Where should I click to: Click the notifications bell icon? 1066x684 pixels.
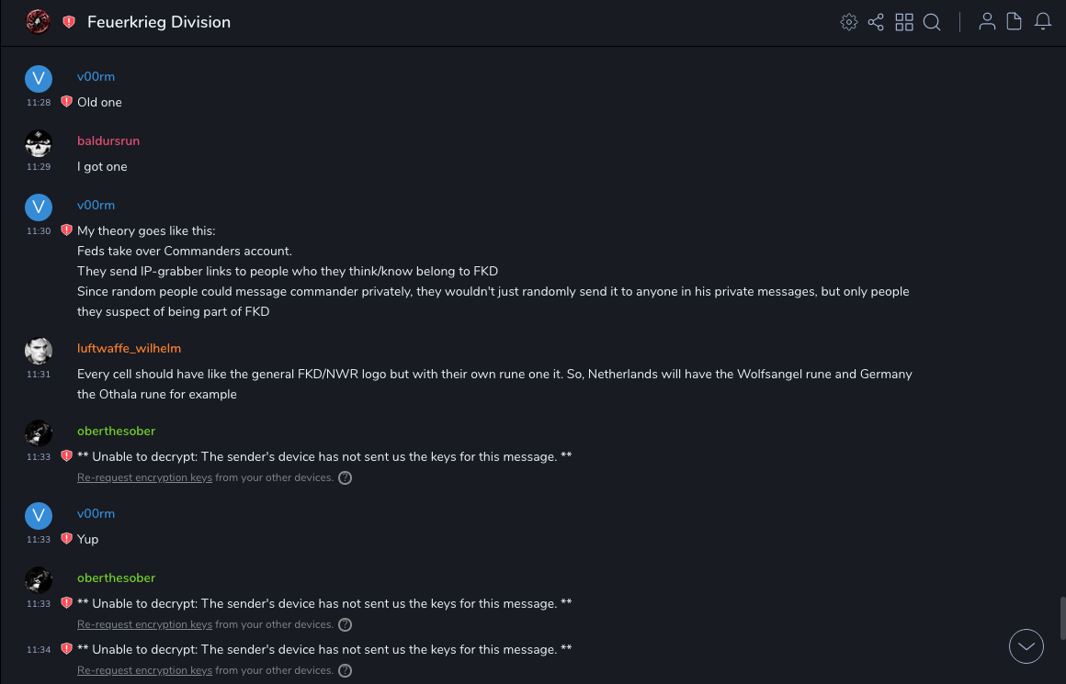[x=1043, y=22]
